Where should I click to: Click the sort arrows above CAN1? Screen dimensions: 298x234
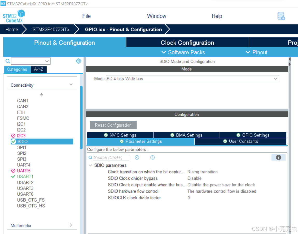pos(41,95)
